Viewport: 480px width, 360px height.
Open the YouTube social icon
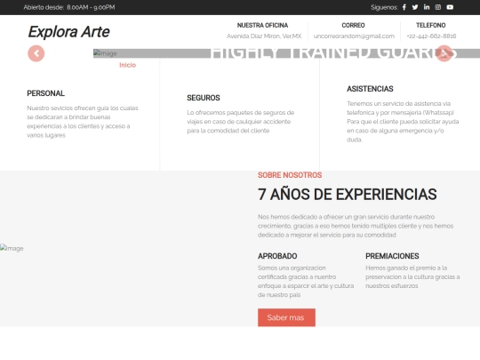(450, 7)
